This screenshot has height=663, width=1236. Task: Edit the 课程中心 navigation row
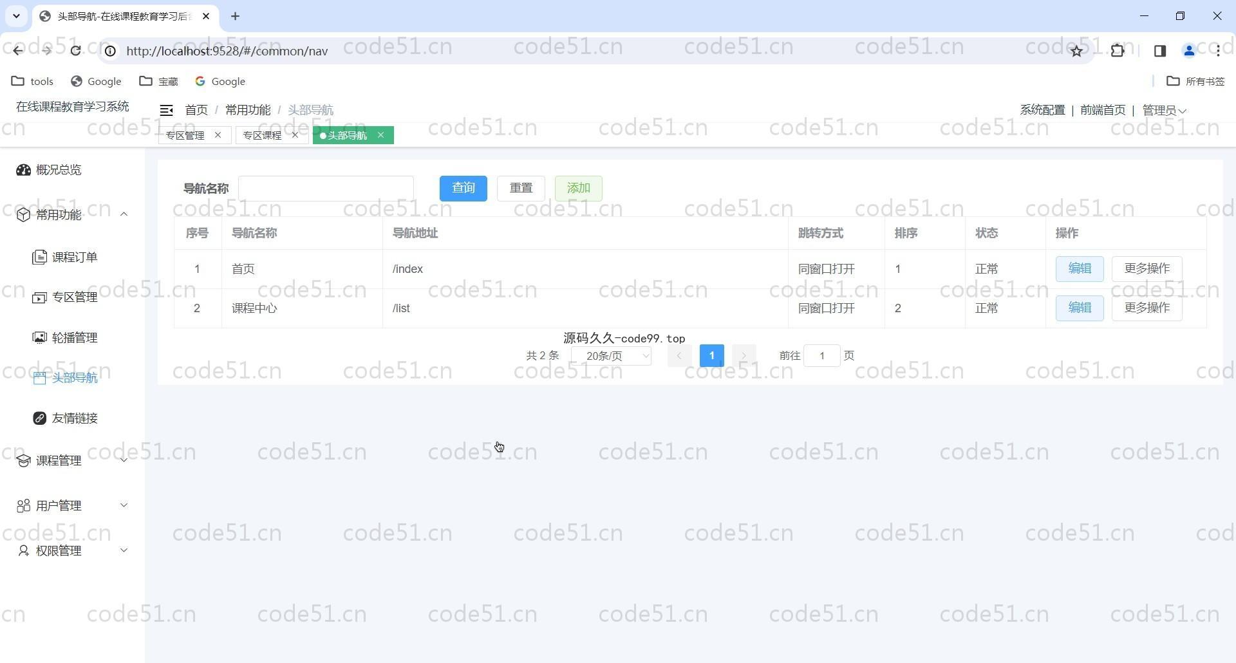click(x=1079, y=308)
